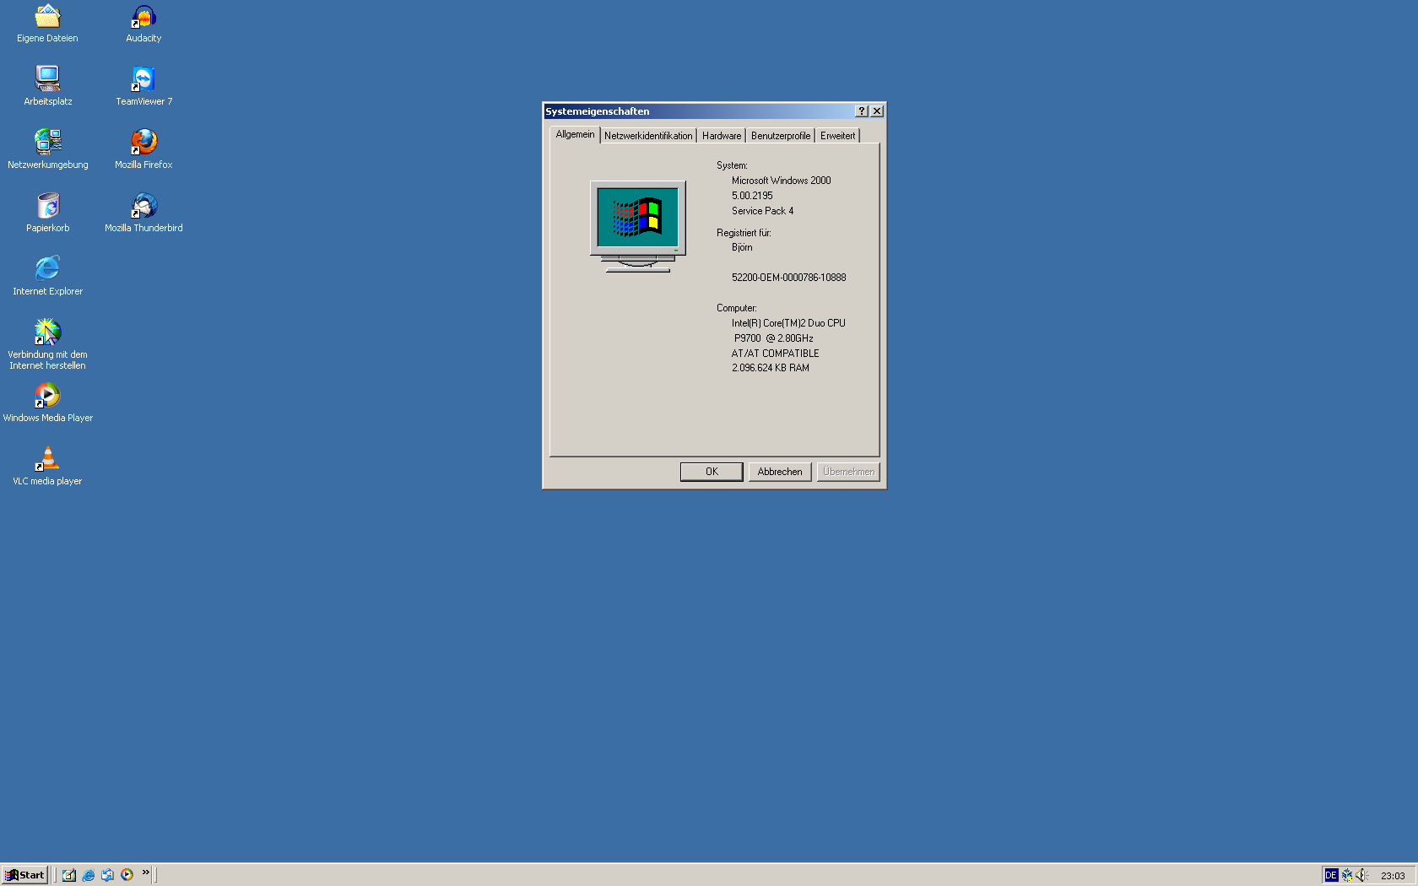This screenshot has width=1418, height=886.
Task: Select the Mozilla Thunderbird desktop shortcut
Action: [143, 206]
